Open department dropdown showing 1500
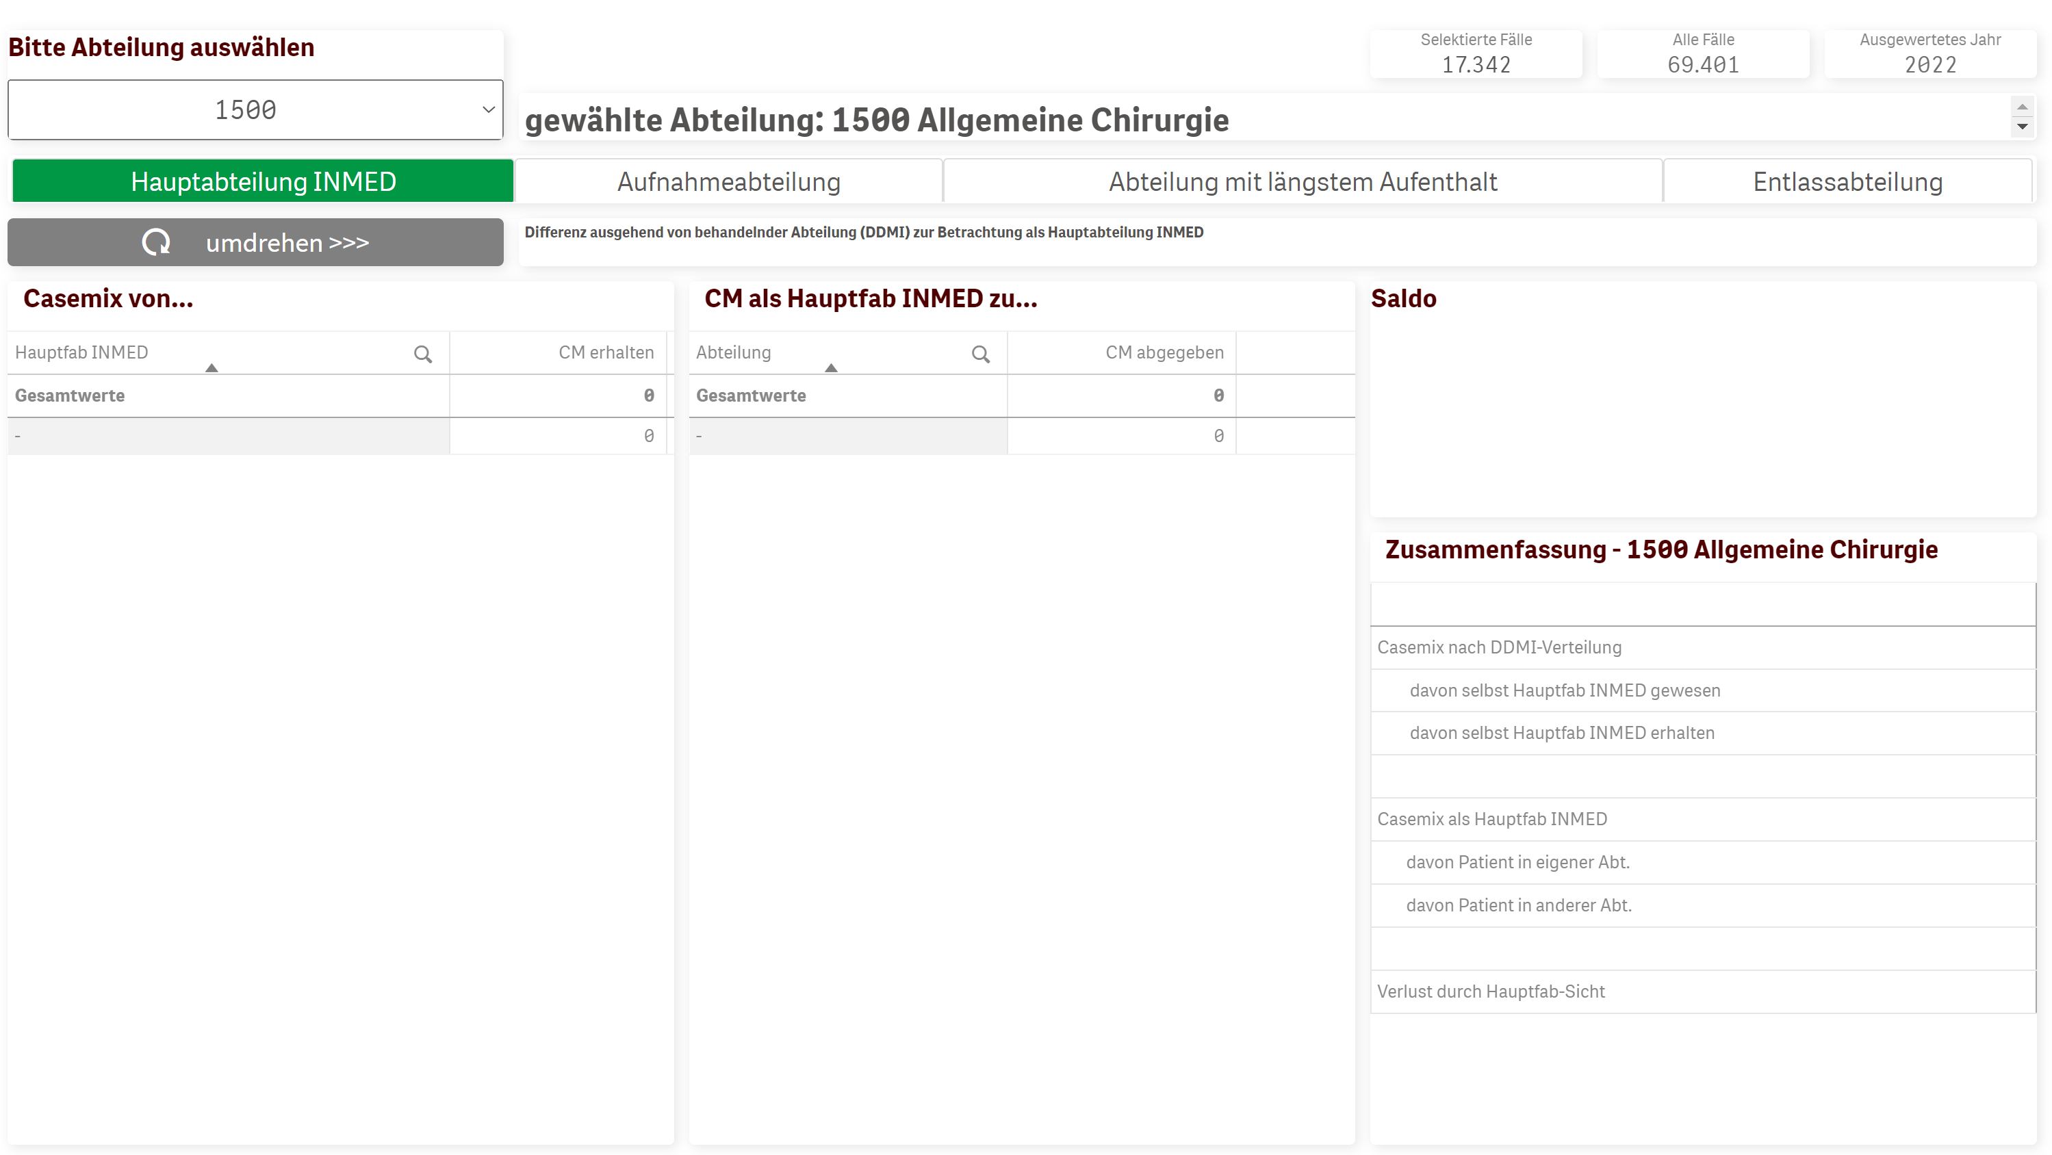2052x1155 pixels. (x=245, y=110)
